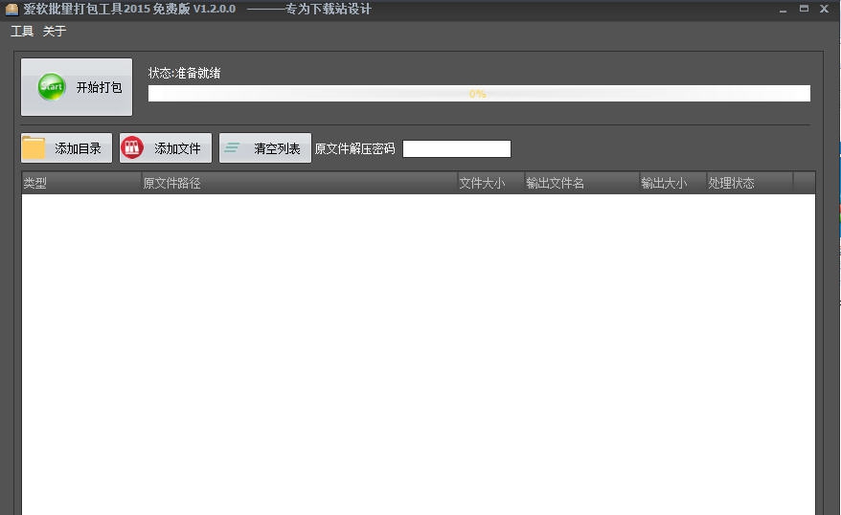The image size is (841, 515).
Task: Click the 0% progress bar
Action: 479,94
